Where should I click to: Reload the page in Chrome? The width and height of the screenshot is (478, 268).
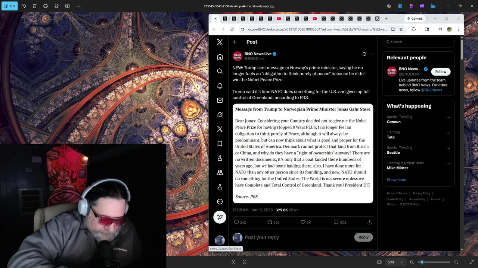tap(232, 29)
